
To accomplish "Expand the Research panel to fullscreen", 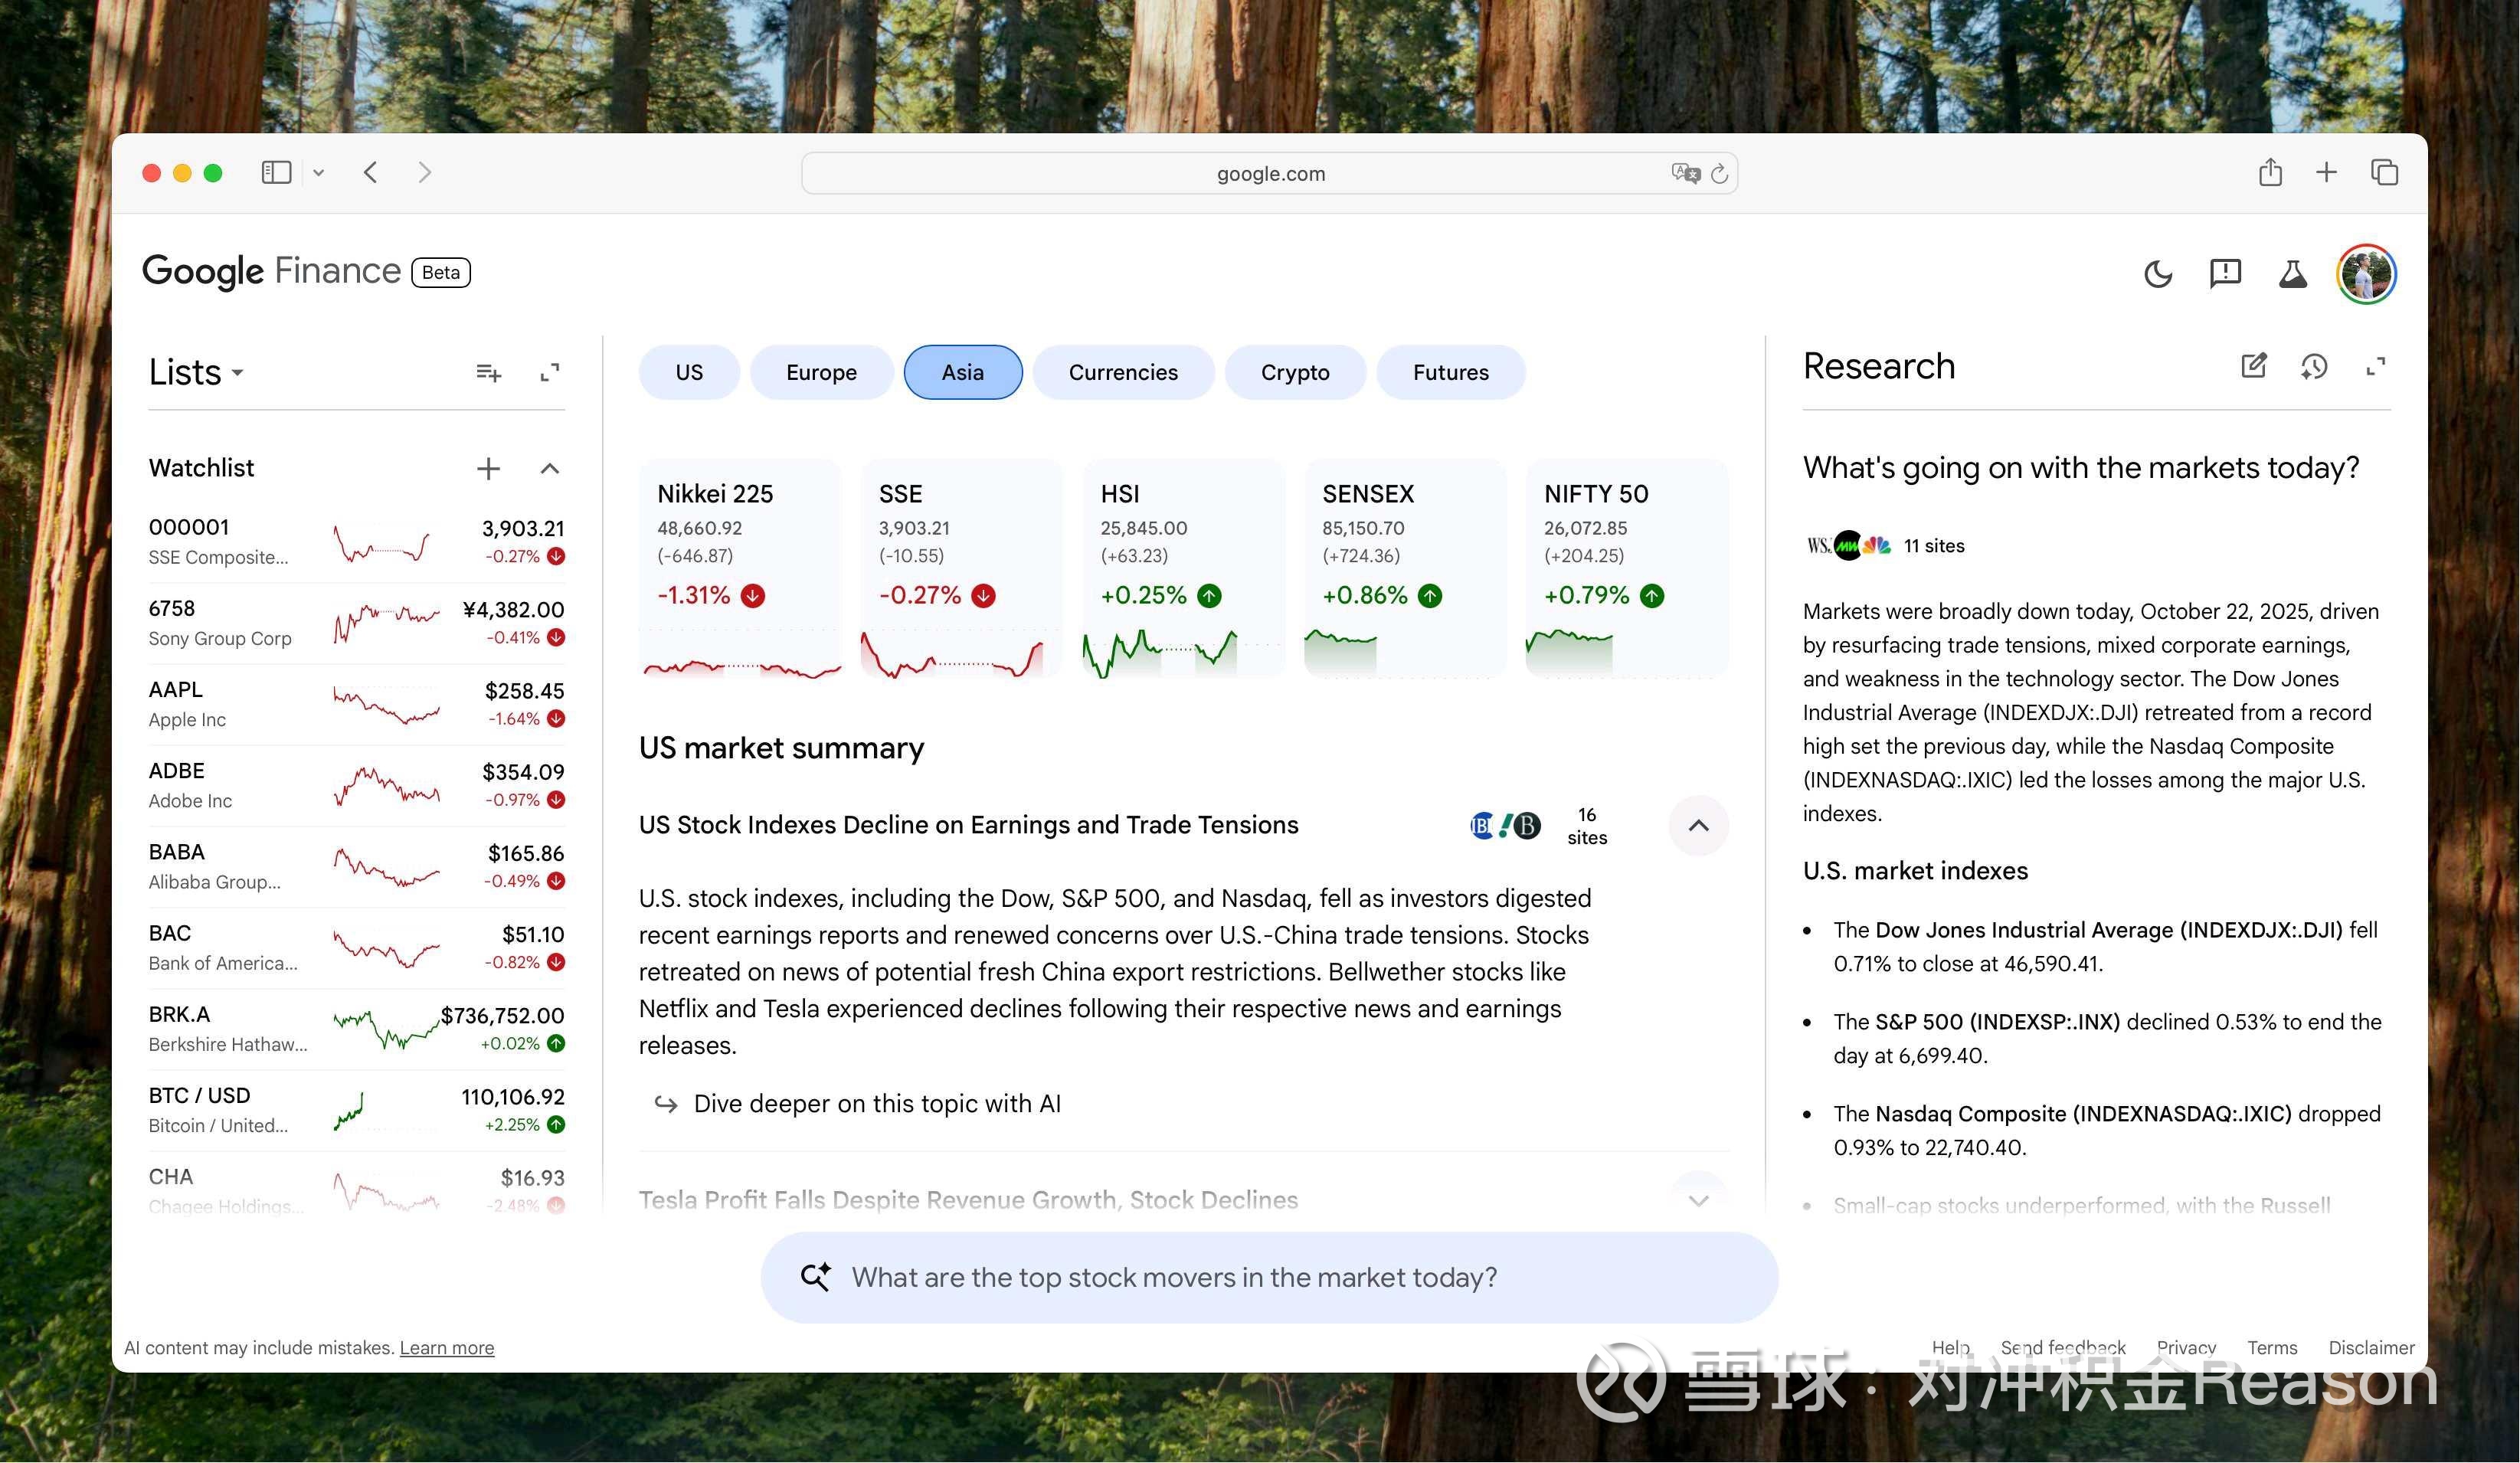I will 2377,367.
